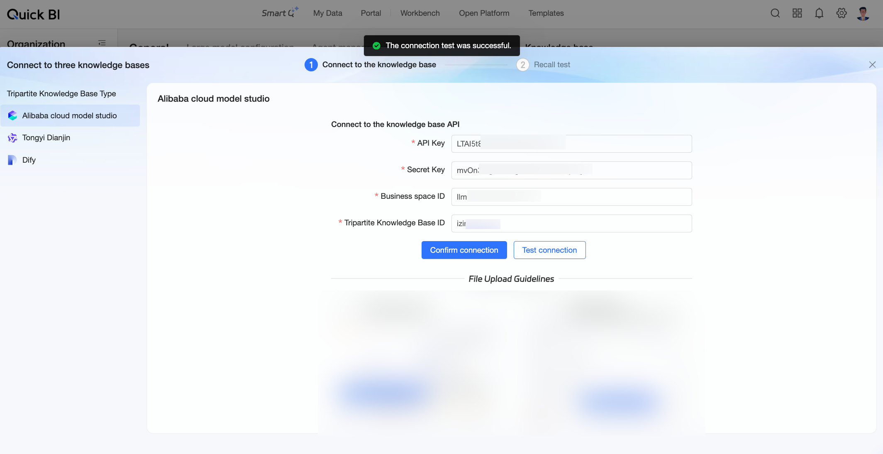Screen dimensions: 883x454
Task: Click the Connect to the knowledge base API heading
Action: 395,124
